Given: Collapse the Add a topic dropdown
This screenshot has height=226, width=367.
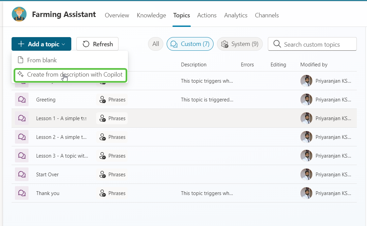Looking at the screenshot, I should tap(41, 44).
